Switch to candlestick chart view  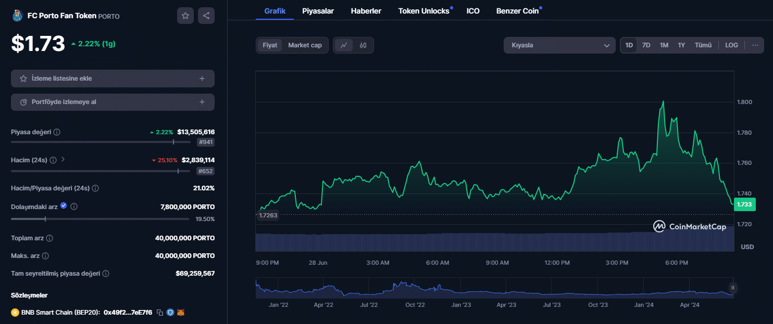[x=363, y=45]
